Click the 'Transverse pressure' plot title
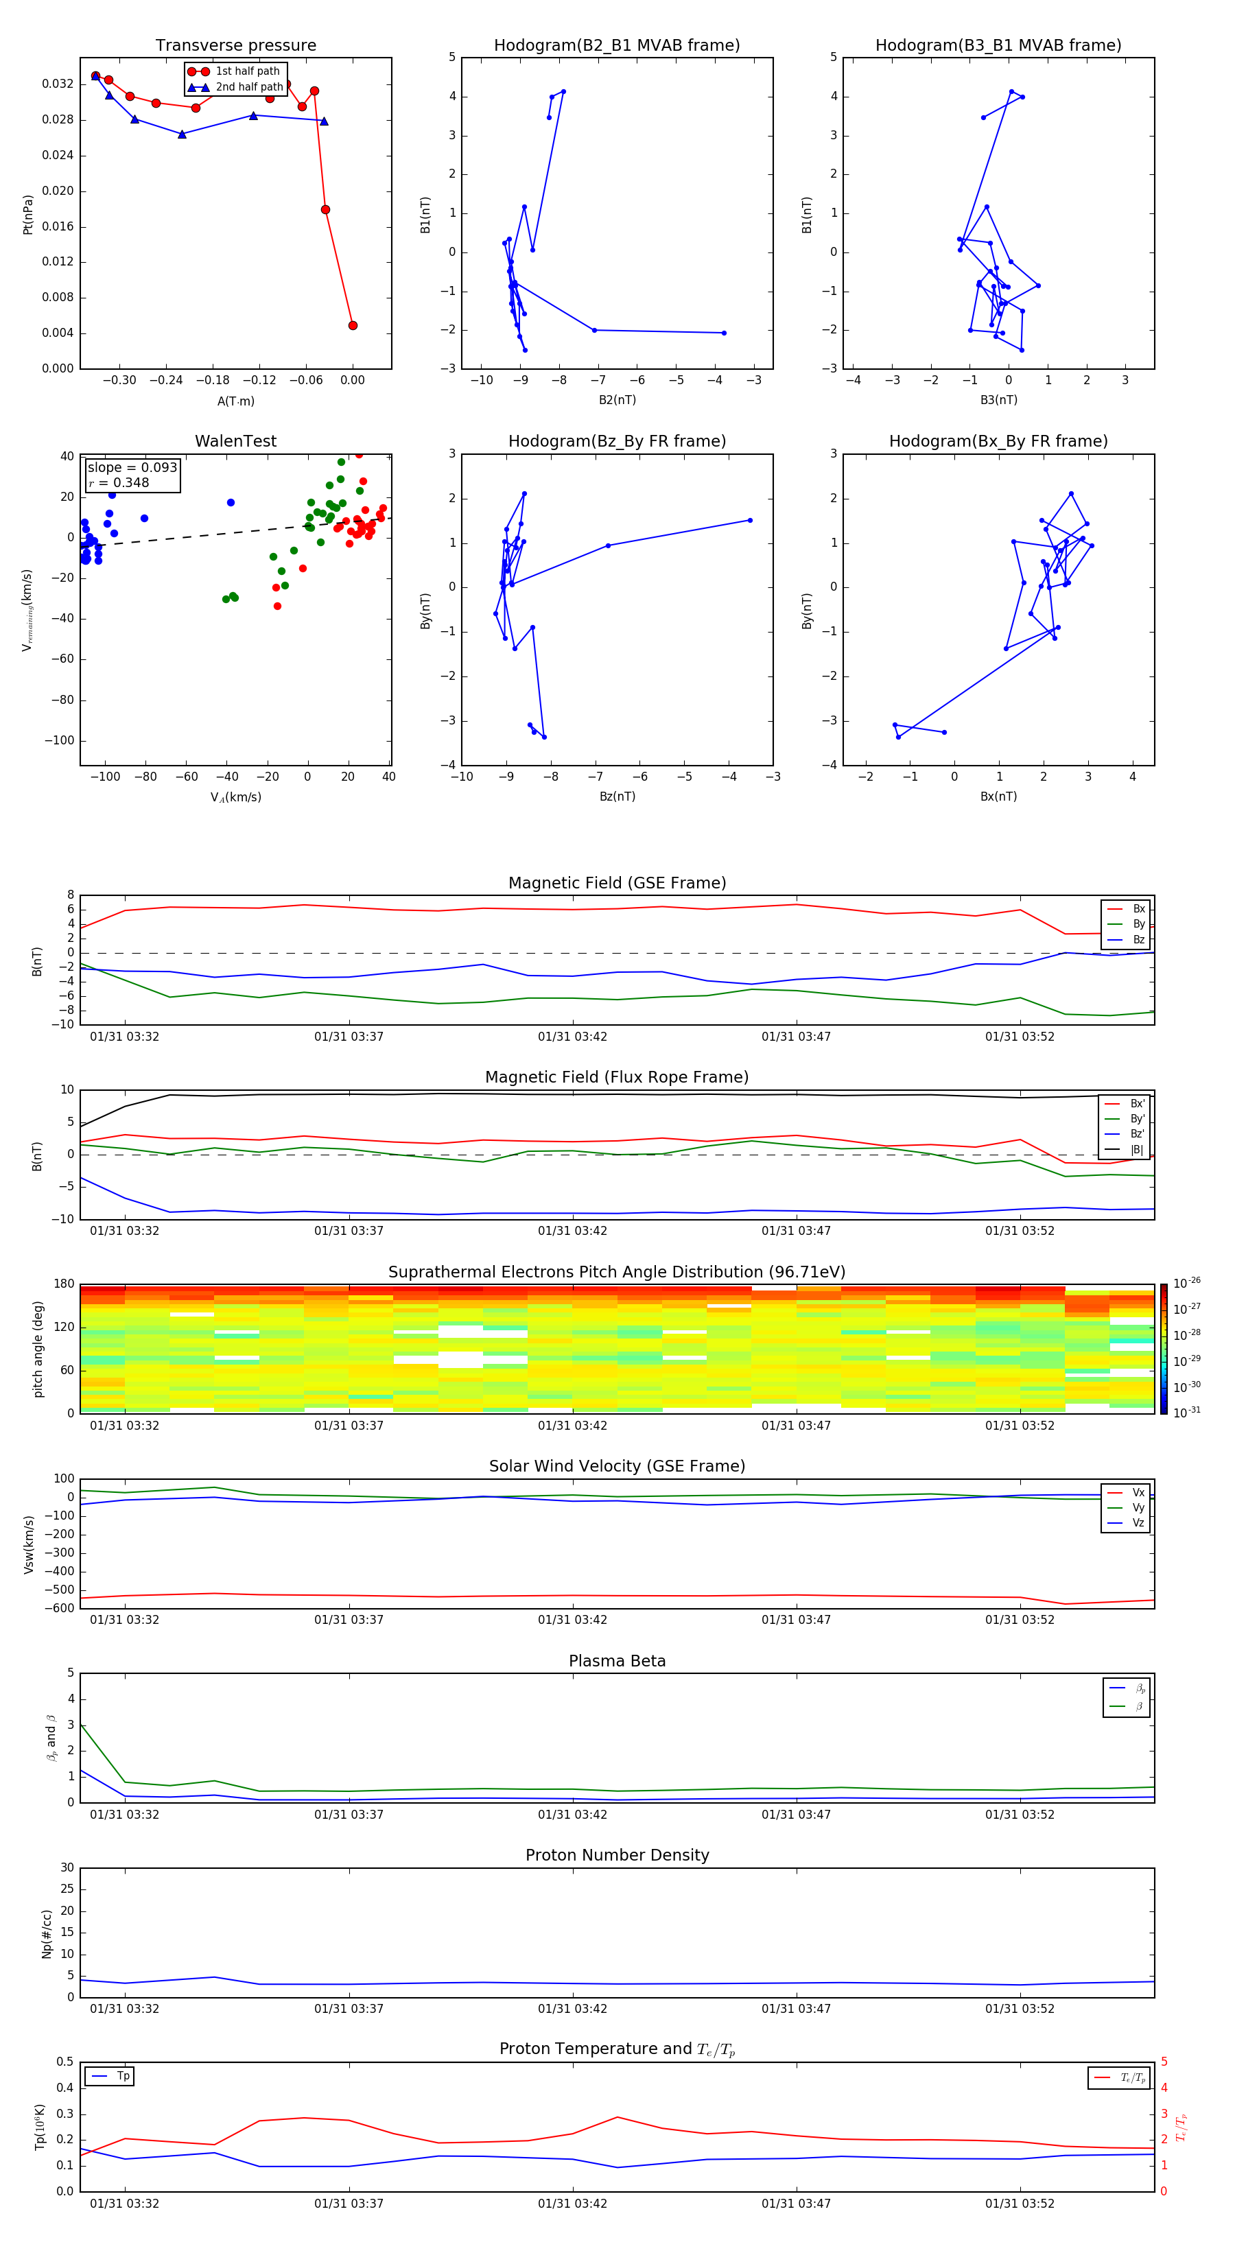This screenshot has height=2264, width=1235. click(x=235, y=46)
